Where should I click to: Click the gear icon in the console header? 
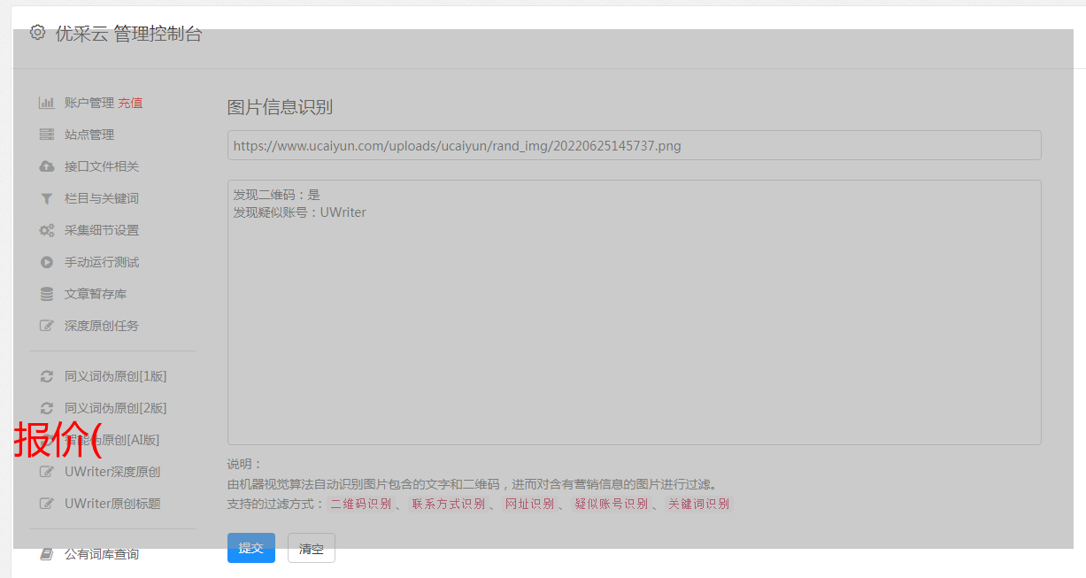point(37,33)
